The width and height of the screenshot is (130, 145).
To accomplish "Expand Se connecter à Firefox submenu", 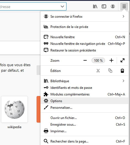I will point(85,17).
